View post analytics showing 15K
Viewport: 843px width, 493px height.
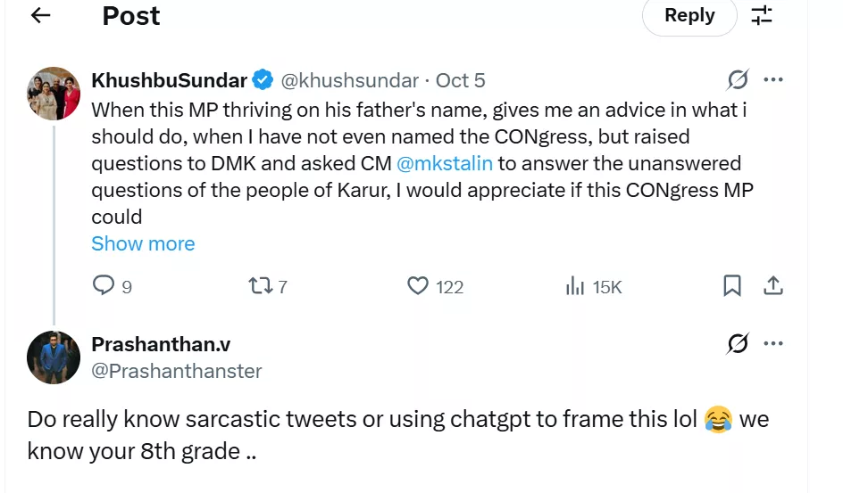(575, 285)
